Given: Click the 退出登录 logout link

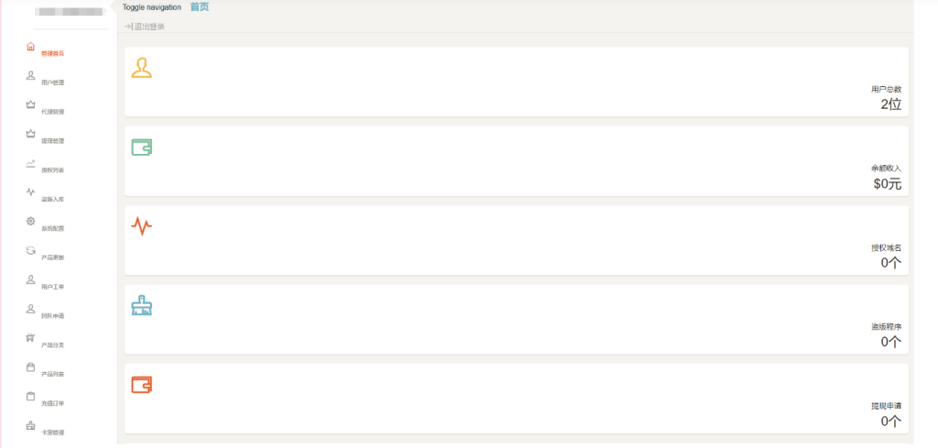Looking at the screenshot, I should pos(145,27).
